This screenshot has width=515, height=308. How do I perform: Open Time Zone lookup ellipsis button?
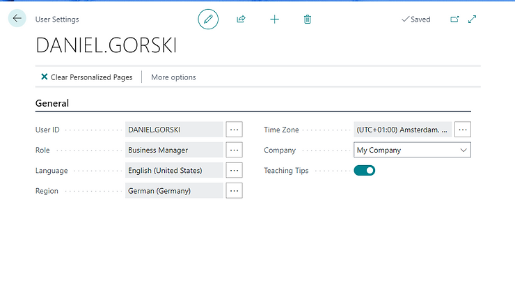pos(463,130)
